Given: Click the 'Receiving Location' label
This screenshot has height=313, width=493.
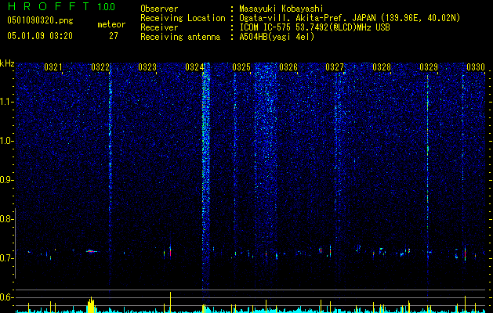Looking at the screenshot, I should point(183,18).
